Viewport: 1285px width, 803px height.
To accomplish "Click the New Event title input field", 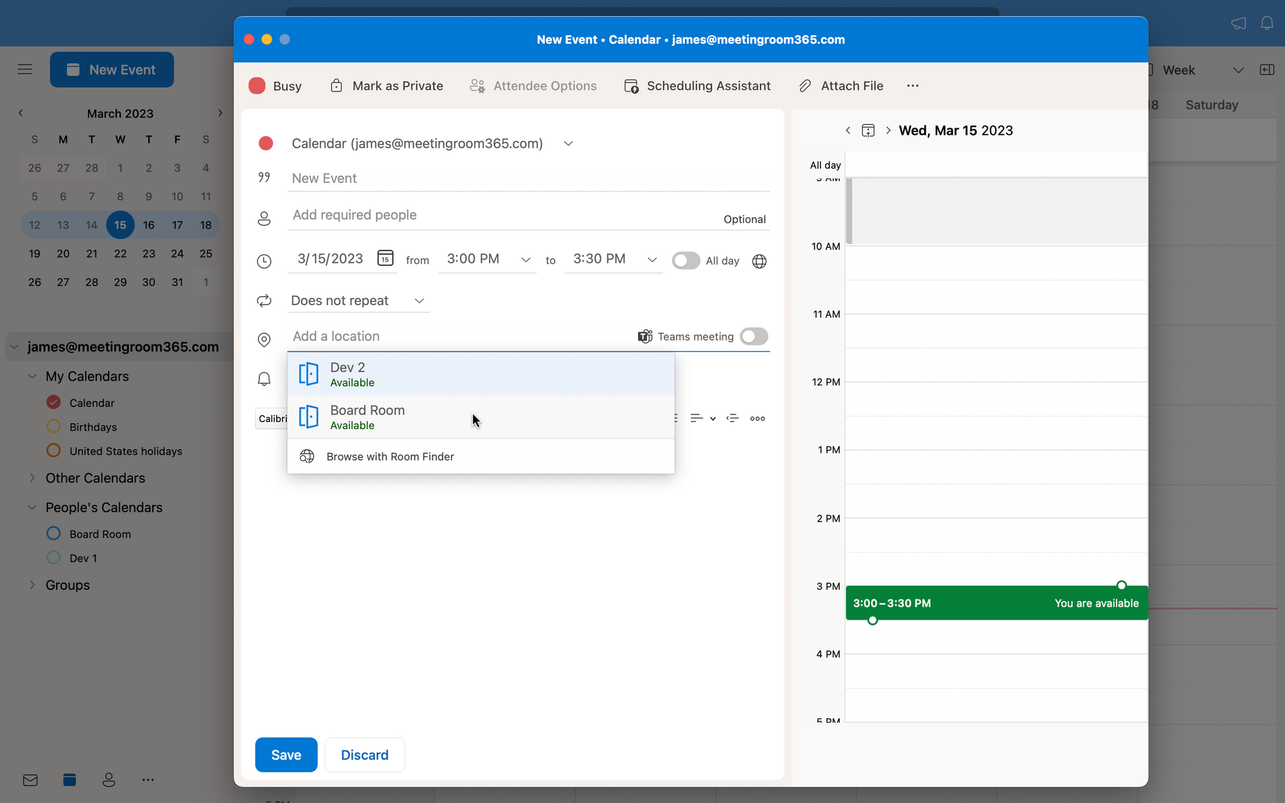I will tap(527, 177).
